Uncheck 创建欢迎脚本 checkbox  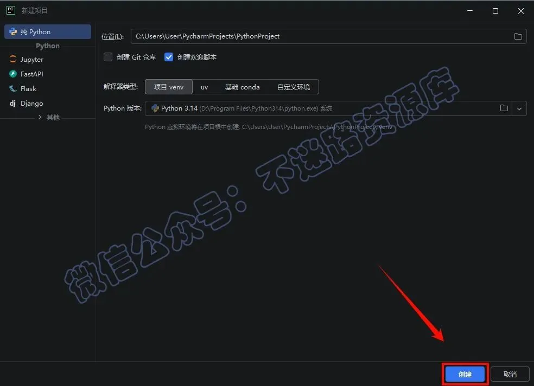point(169,57)
